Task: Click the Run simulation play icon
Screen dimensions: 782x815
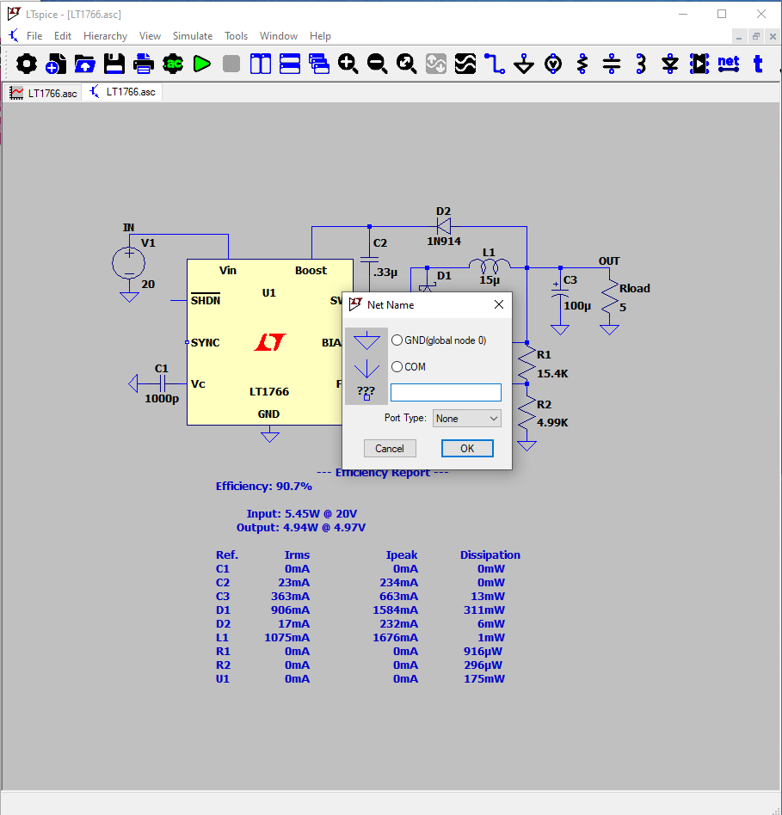Action: pos(202,64)
